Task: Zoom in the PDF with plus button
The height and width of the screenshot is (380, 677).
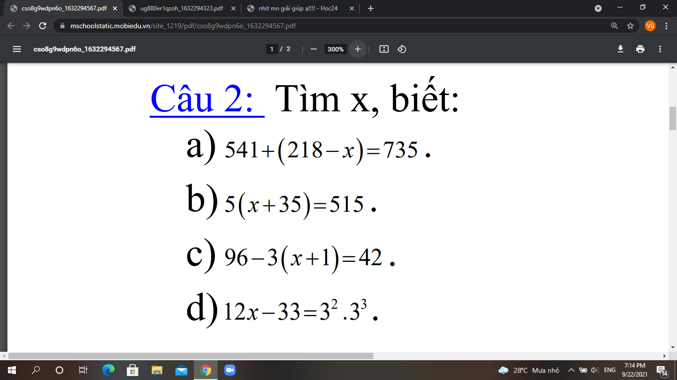Action: pos(358,49)
